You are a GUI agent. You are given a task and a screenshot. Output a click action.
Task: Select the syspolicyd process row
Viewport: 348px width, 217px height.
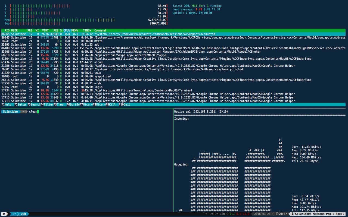point(173,76)
